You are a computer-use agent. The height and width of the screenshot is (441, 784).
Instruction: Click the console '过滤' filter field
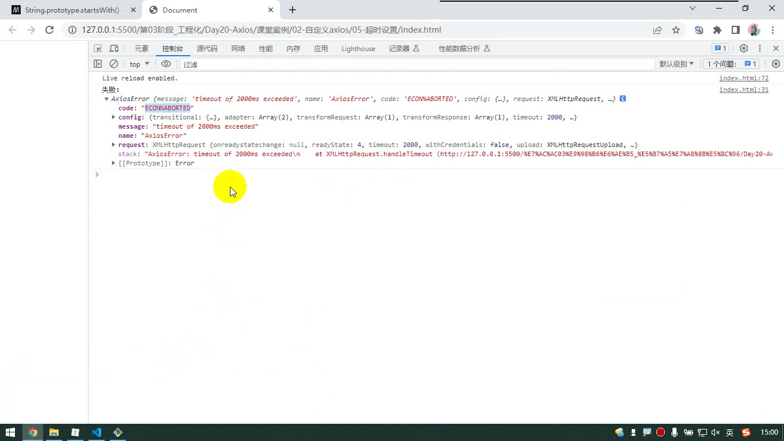coord(418,64)
